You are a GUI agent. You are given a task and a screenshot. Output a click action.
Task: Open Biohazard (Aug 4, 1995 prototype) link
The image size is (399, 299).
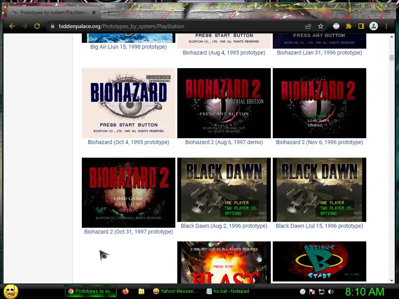tap(224, 53)
